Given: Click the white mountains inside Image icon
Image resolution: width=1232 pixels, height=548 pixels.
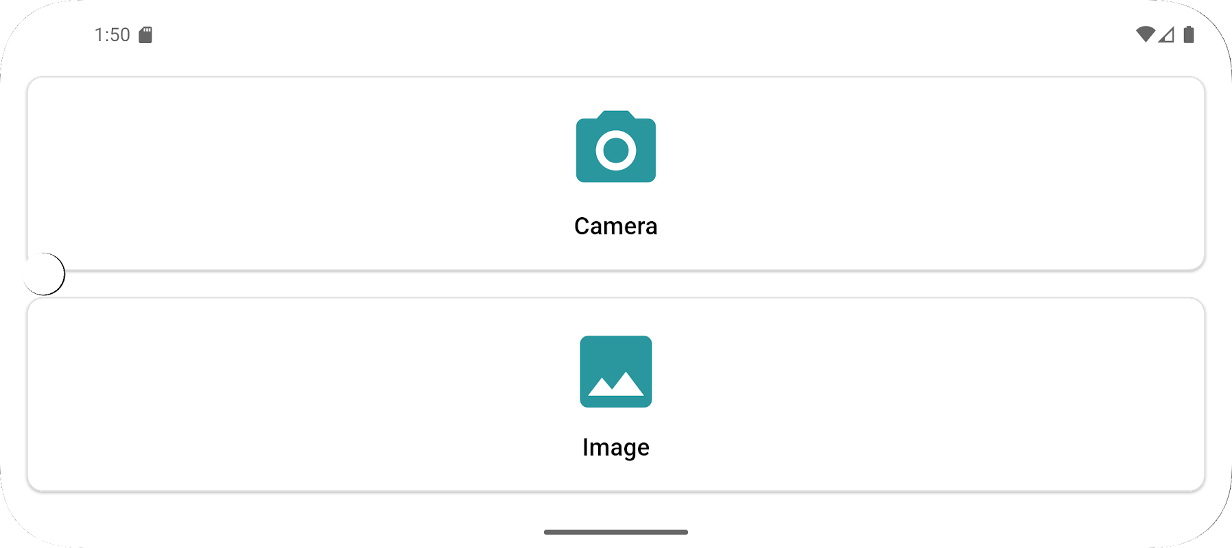Looking at the screenshot, I should click(616, 384).
